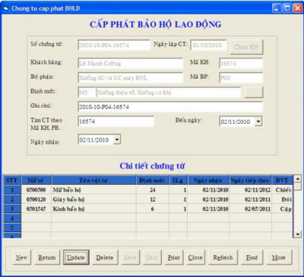Click Định mức value 6
The width and height of the screenshot is (304, 277).
[153, 209]
